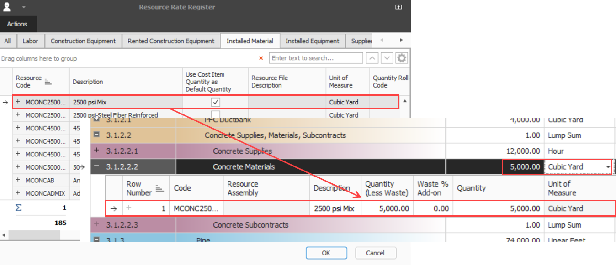Expand the MCONCAB resource row
616x265 pixels.
(18, 180)
